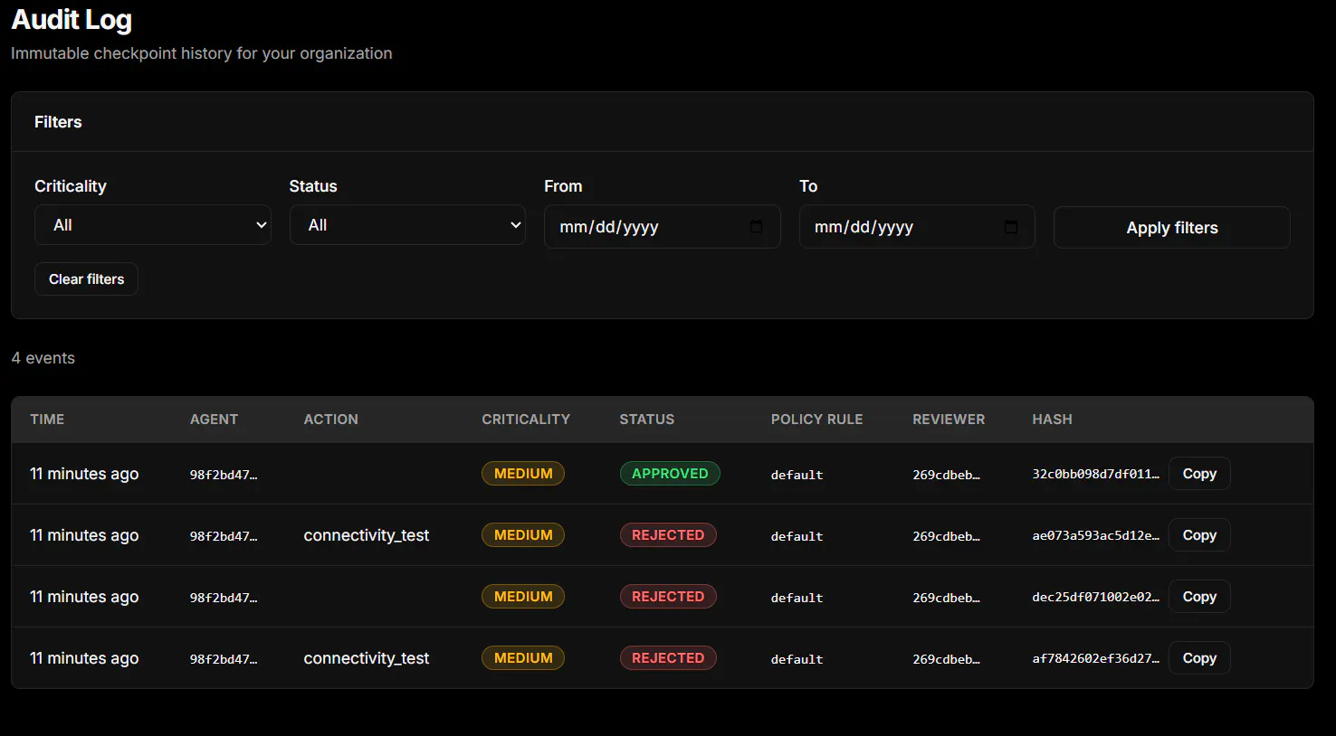Click connectivity_test action in af7842602ef36d27 row

(x=367, y=658)
